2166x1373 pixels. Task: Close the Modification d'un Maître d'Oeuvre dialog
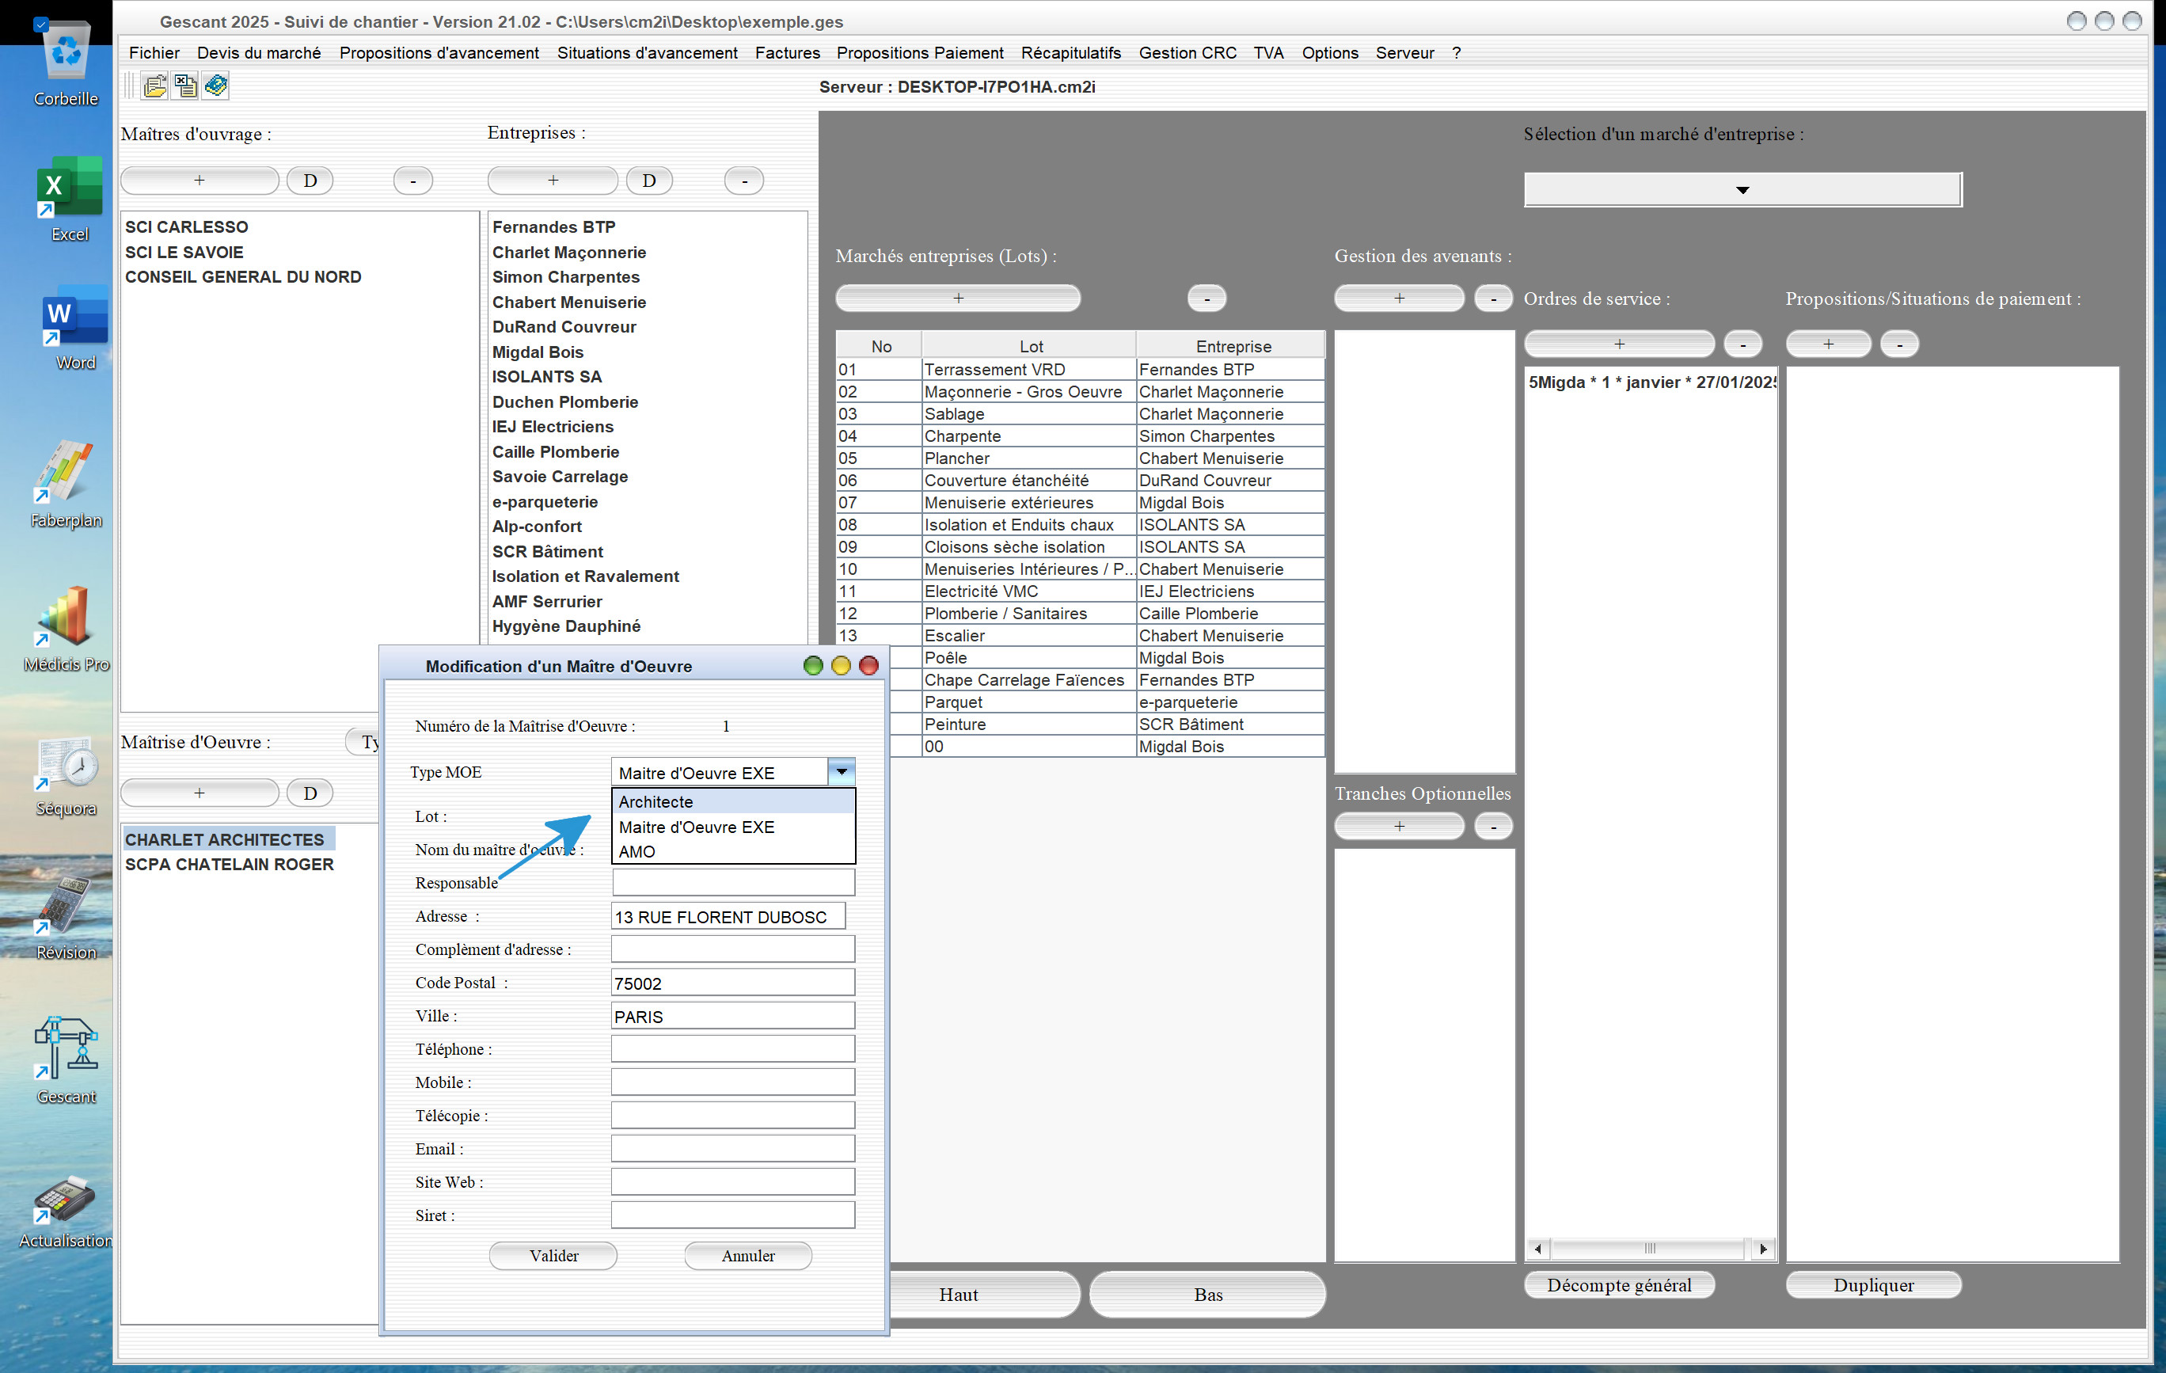coord(868,666)
